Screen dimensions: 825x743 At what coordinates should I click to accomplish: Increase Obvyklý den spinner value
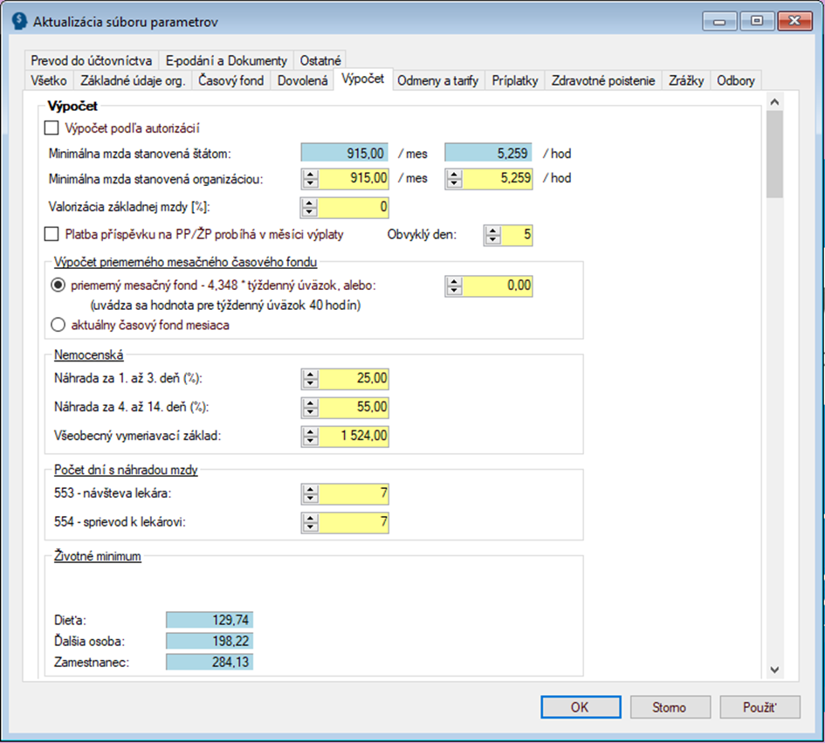[492, 230]
